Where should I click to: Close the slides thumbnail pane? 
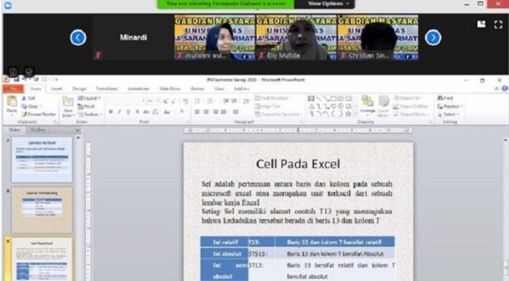point(77,130)
